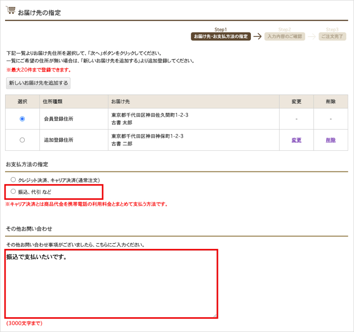Click the name 古書 太郎
This screenshot has width=354, height=332.
122,122
